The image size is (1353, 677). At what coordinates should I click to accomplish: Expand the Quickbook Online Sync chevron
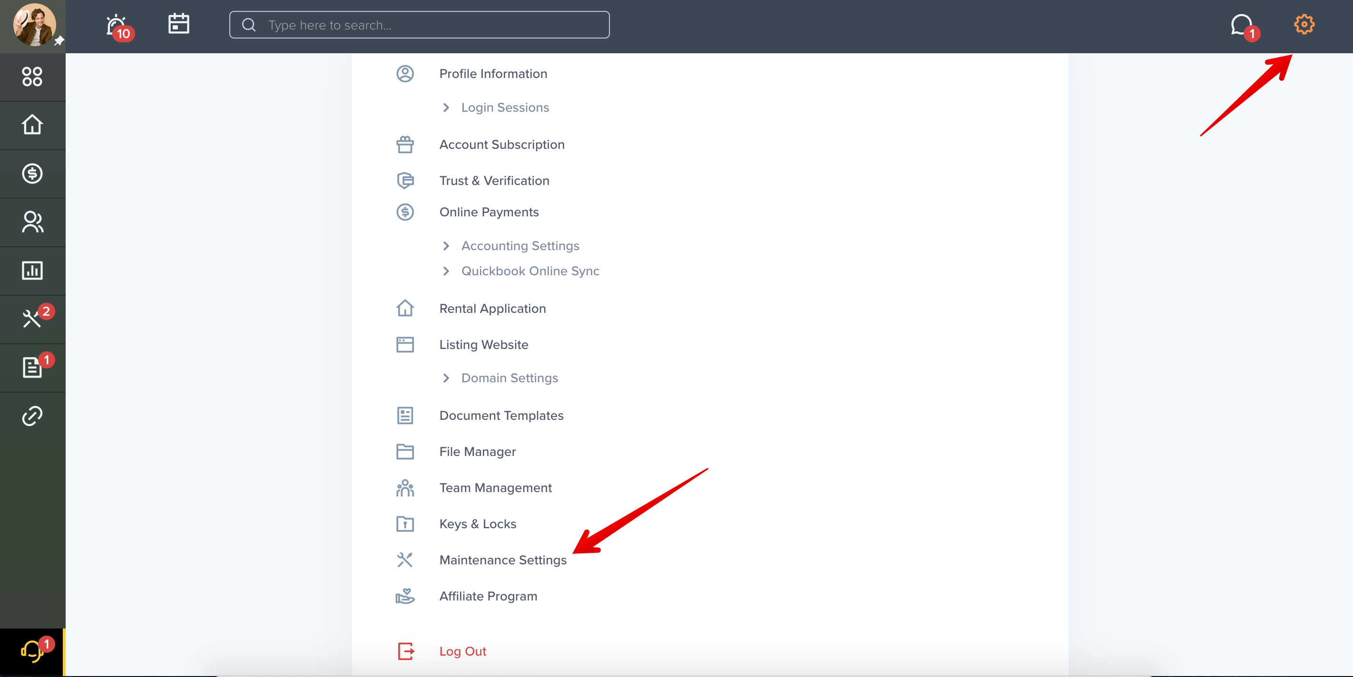(446, 271)
